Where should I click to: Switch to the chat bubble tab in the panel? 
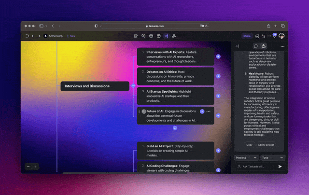tap(256, 46)
